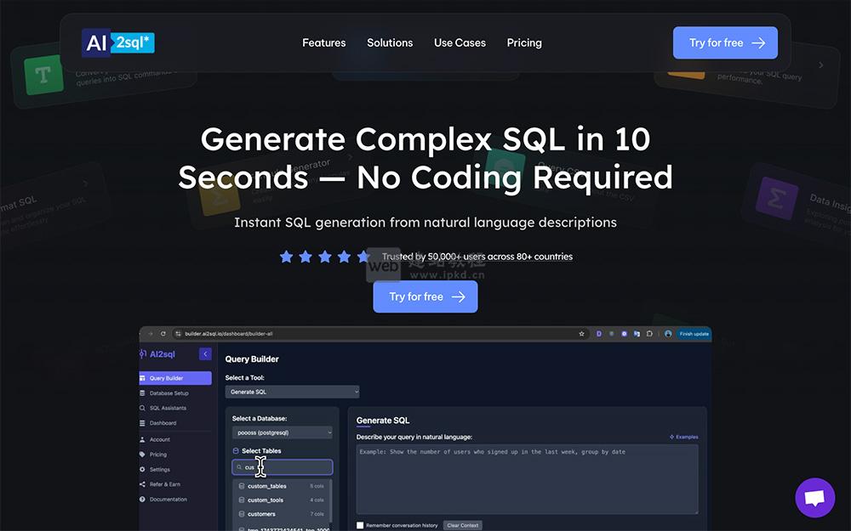The image size is (851, 531).
Task: Click the database icon beside customers table
Action: click(x=241, y=514)
